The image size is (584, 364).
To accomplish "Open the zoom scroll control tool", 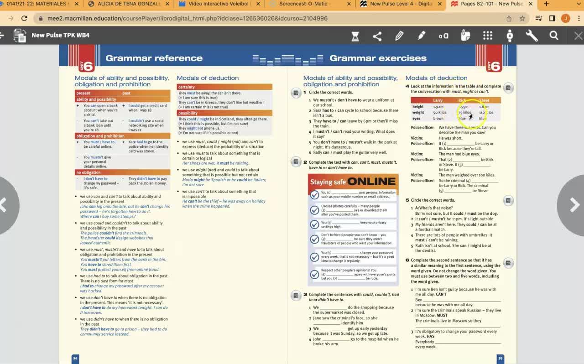I will 510,36.
